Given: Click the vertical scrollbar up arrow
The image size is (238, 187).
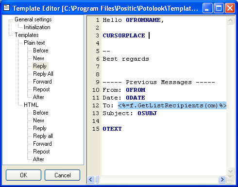Looking at the screenshot, I should point(230,20).
